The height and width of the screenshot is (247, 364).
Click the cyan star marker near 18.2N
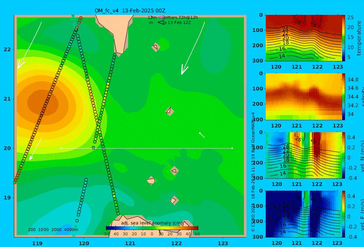pyautogui.click(x=74, y=235)
